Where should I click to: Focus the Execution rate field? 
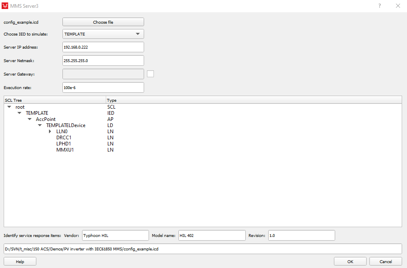click(x=103, y=87)
